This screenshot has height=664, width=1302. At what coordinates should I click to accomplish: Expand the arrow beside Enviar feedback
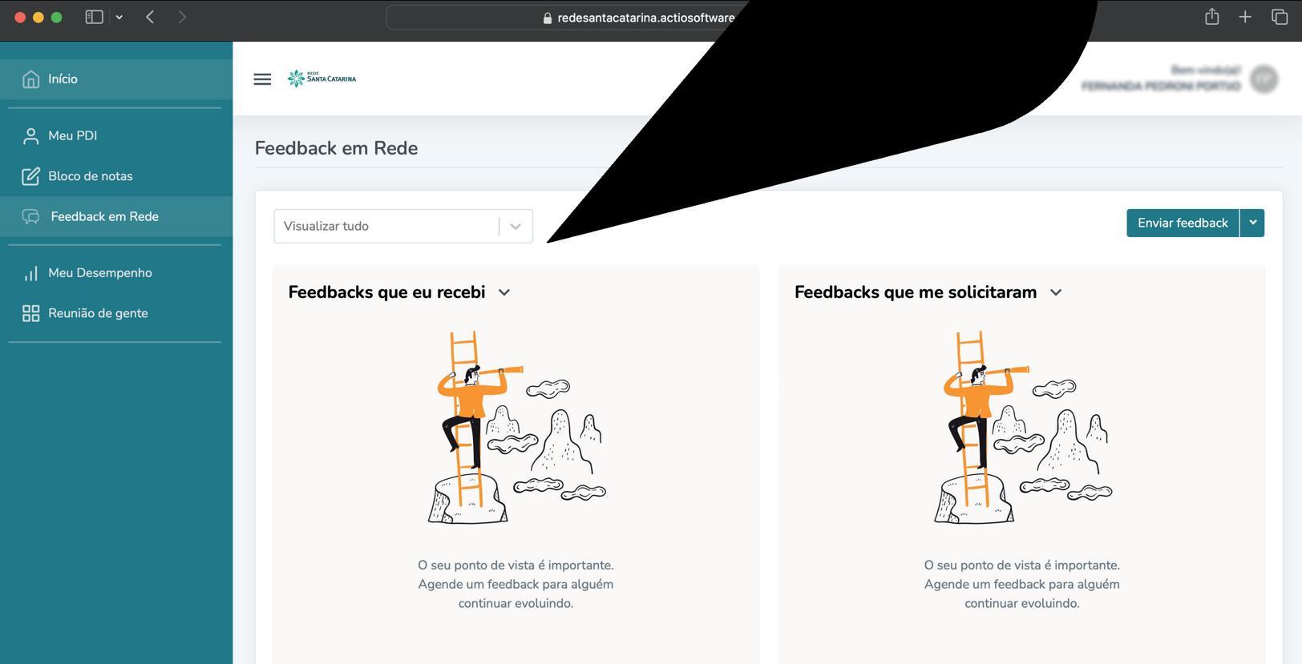pyautogui.click(x=1252, y=223)
